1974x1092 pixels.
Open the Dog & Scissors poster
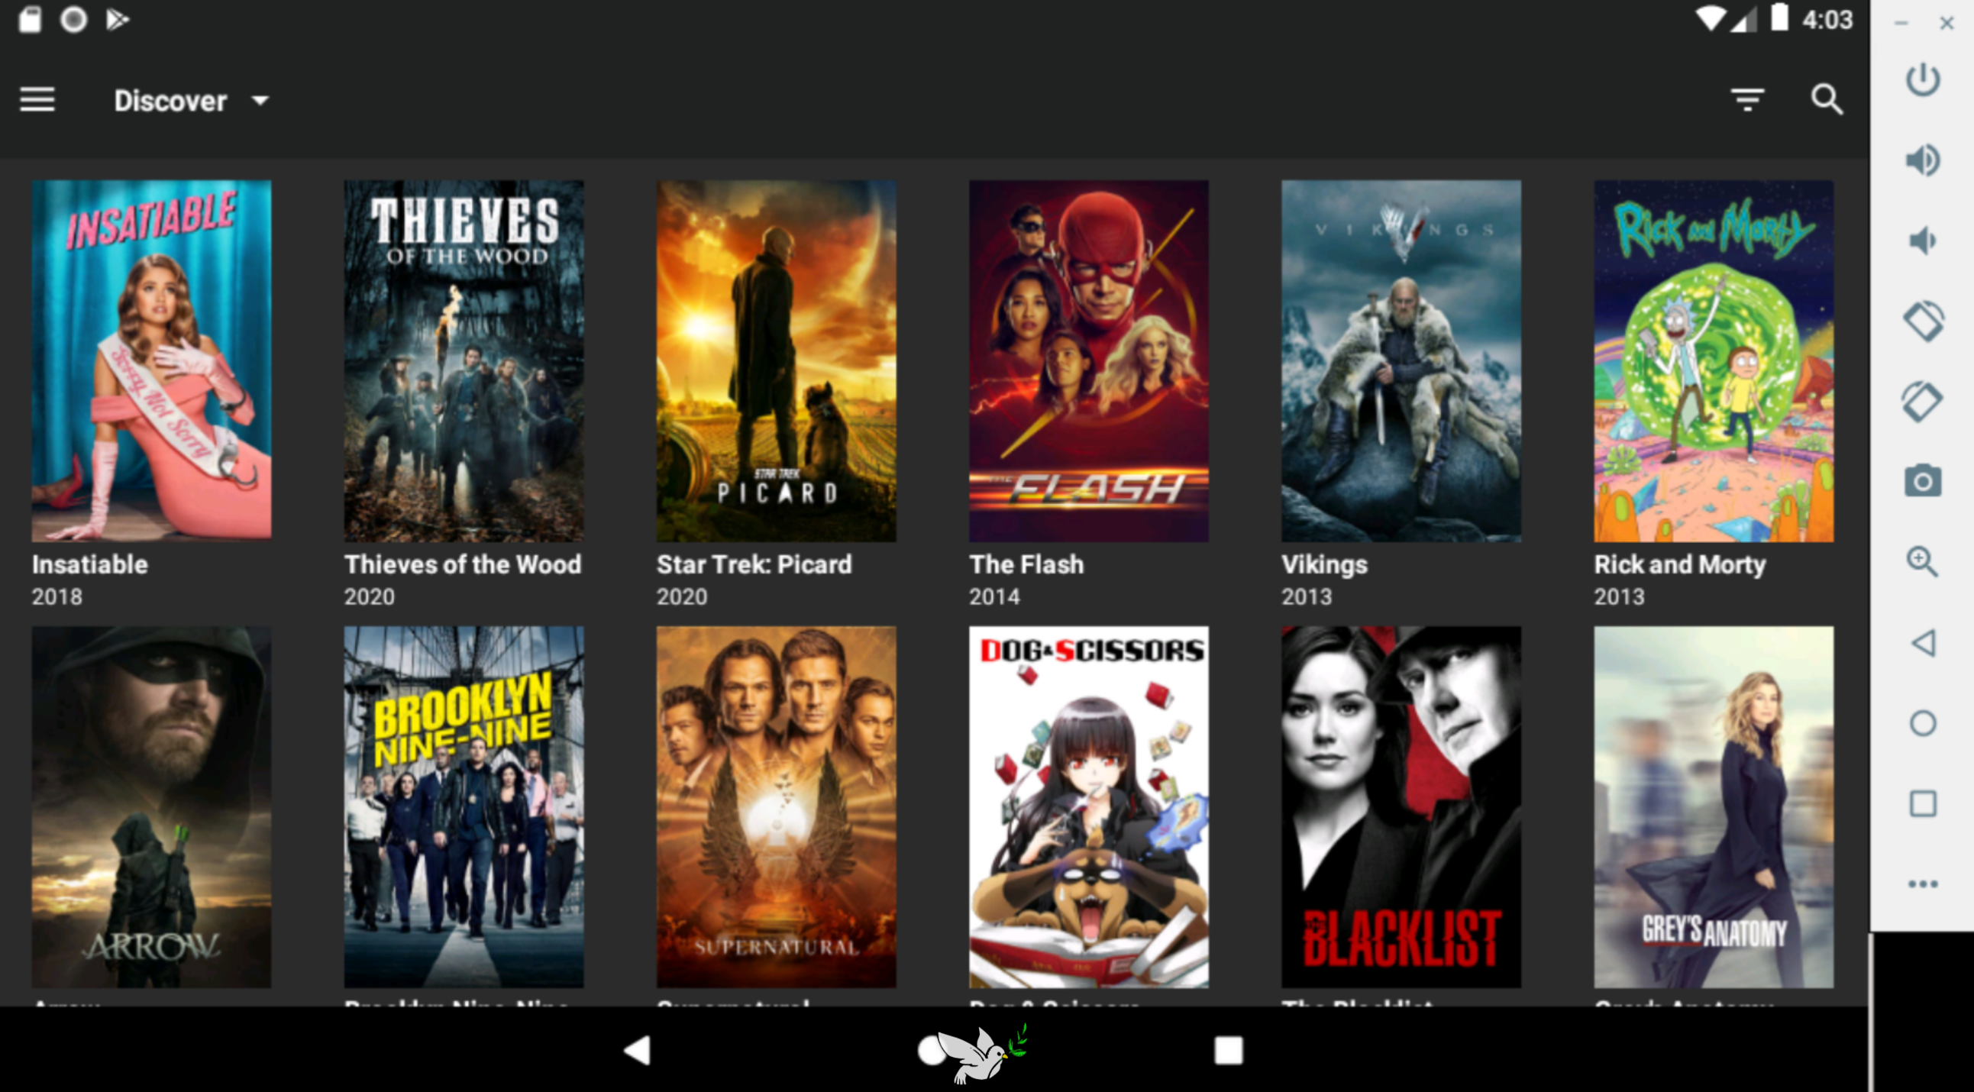pos(1089,807)
